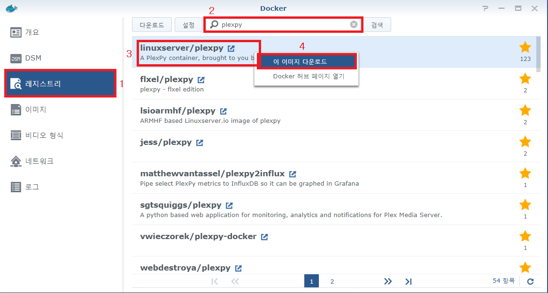Open external link icon for vwieczorek/plexpy-docker
This screenshot has height=293, width=548.
[264, 237]
